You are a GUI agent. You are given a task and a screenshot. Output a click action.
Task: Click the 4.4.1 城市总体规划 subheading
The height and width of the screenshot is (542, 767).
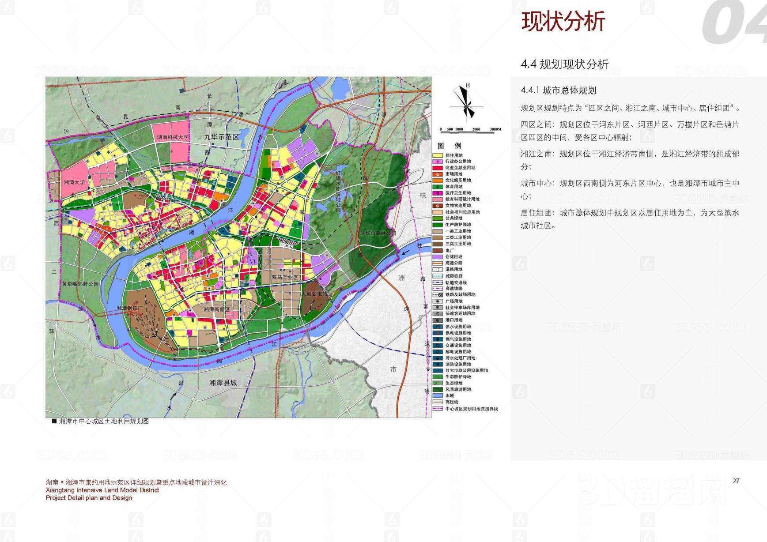559,90
